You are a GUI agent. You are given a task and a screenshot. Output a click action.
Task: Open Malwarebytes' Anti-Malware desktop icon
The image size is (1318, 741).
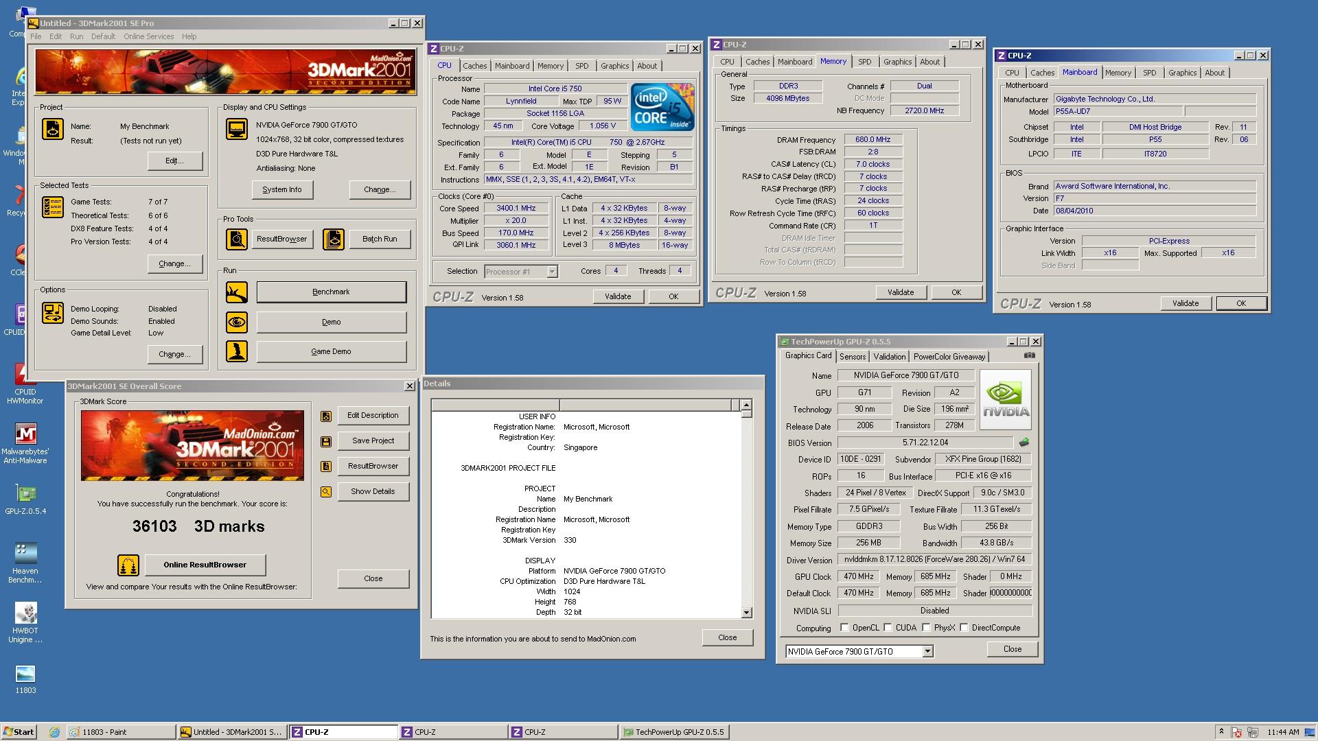tap(25, 443)
